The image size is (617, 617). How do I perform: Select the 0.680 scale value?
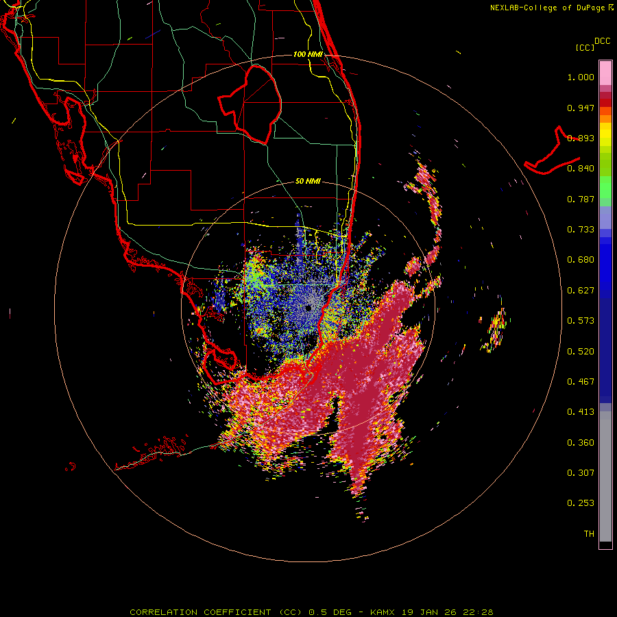(581, 260)
